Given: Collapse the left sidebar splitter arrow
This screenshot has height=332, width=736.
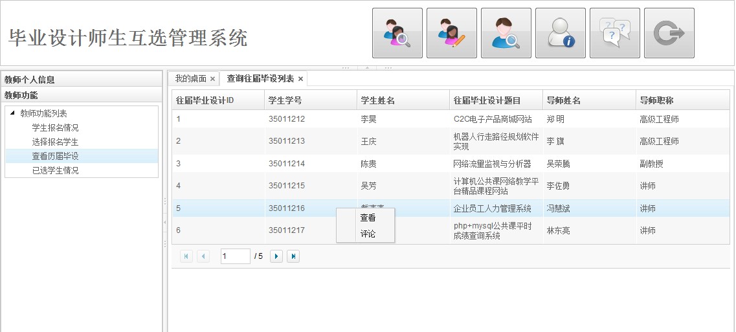Looking at the screenshot, I should click(165, 221).
